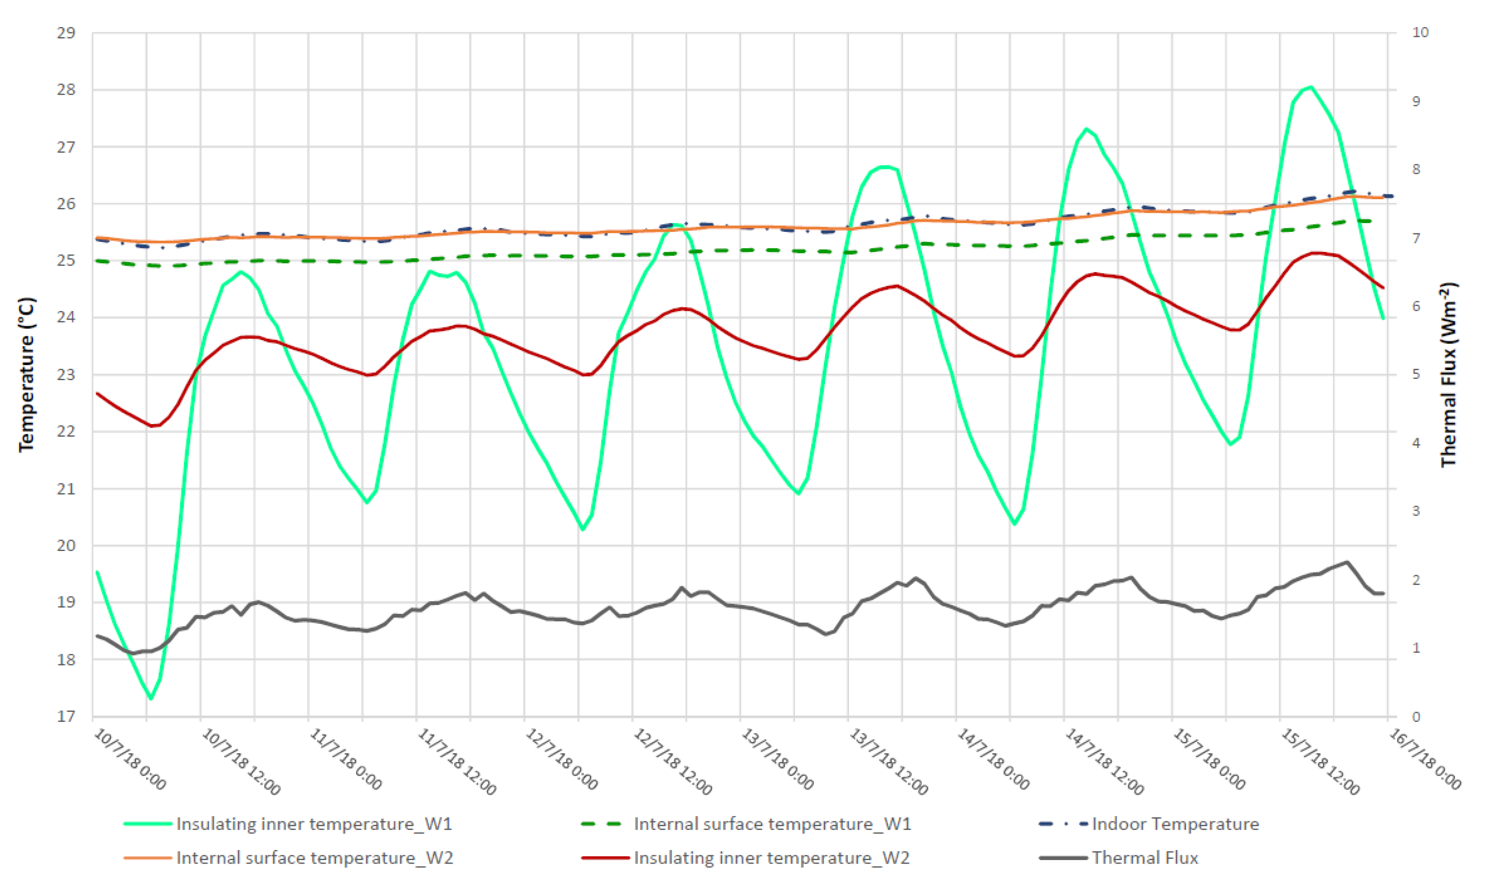1497x881 pixels.
Task: Click the left axis tick value 24
Action: tap(66, 318)
